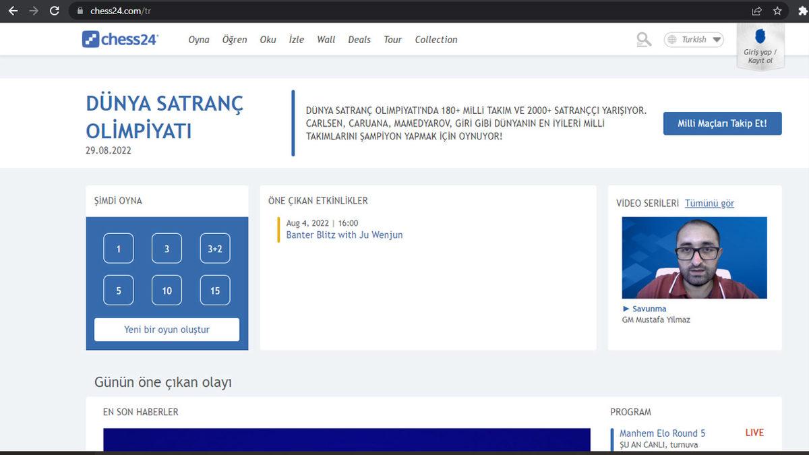
Task: Open the browser extensions puzzle icon
Action: [801, 10]
